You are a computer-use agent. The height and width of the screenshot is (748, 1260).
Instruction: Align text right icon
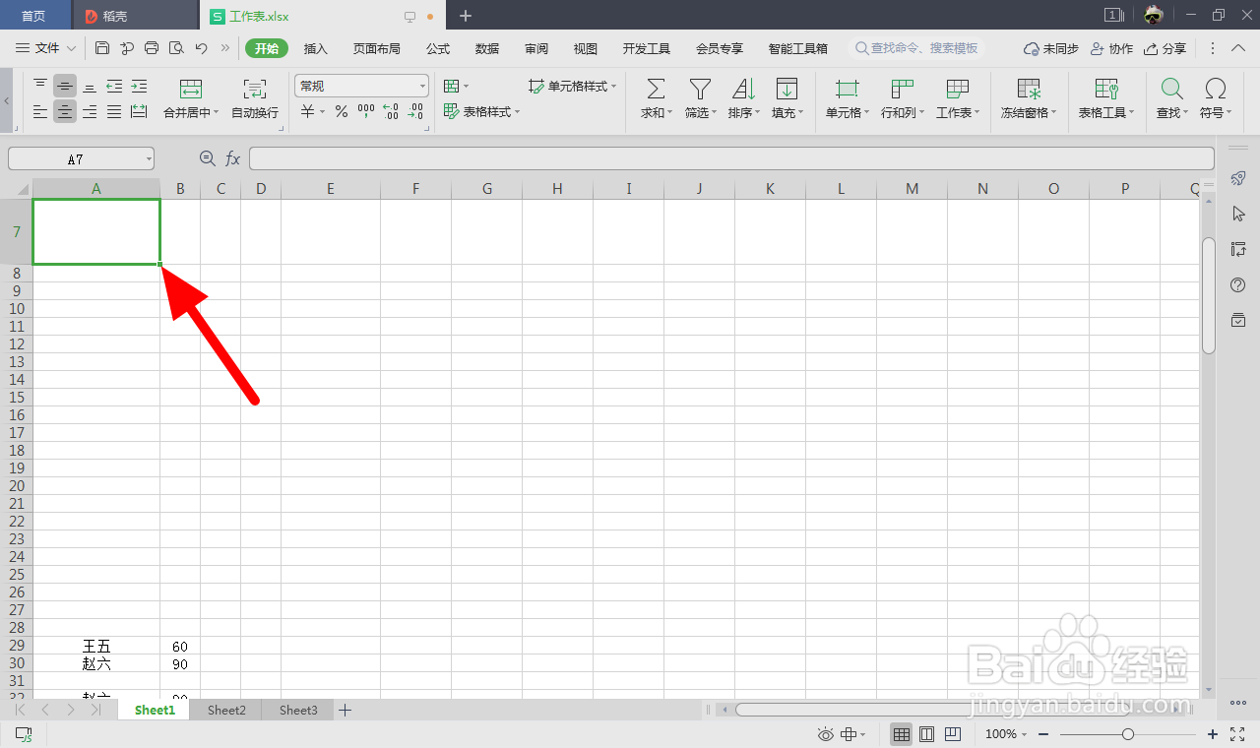pos(90,112)
